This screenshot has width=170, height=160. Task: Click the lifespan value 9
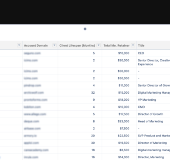point(94,100)
